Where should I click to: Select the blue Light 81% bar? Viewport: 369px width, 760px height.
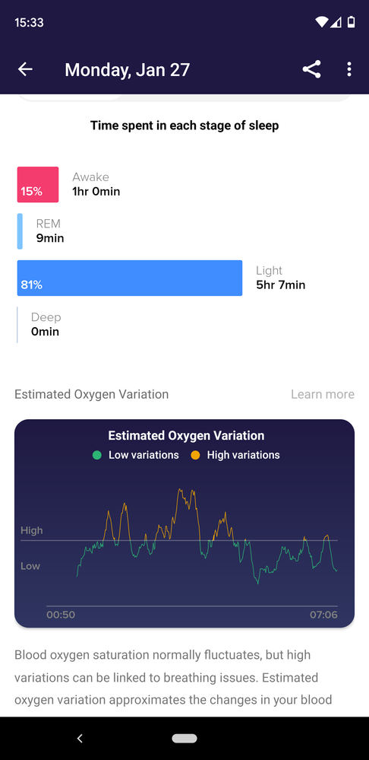tap(130, 278)
